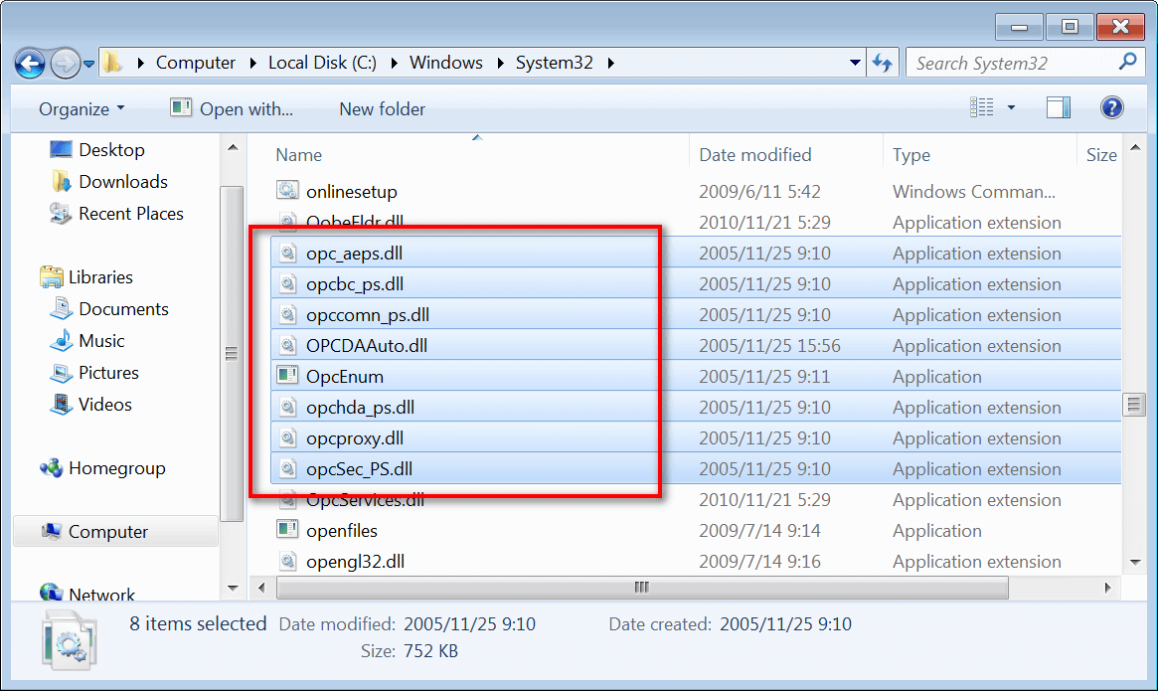Open the Organize dropdown menu
This screenshot has height=691, width=1158.
[x=82, y=109]
